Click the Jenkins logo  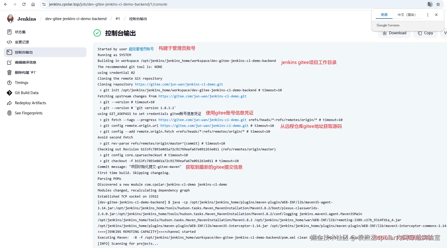[x=10, y=19]
